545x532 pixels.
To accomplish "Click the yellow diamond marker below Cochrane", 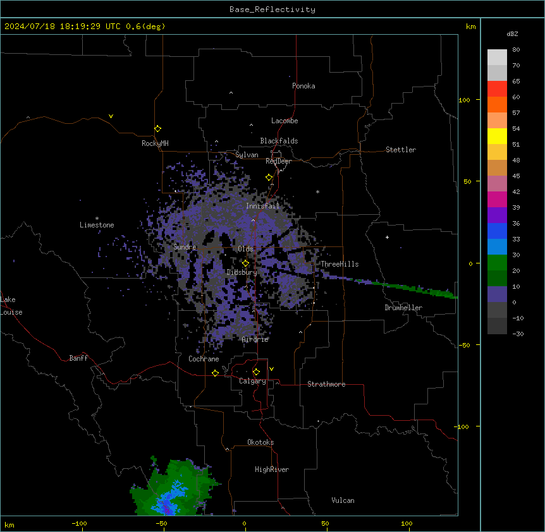I will (215, 373).
